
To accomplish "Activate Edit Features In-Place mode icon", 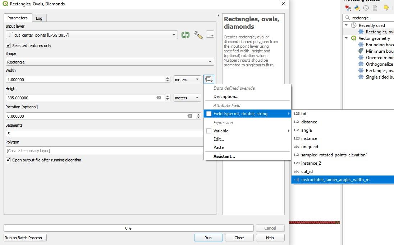I will (x=385, y=8).
